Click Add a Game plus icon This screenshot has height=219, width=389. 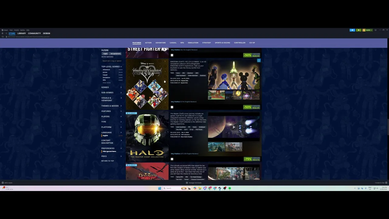click(x=3, y=183)
